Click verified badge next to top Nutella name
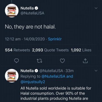 [37, 8]
